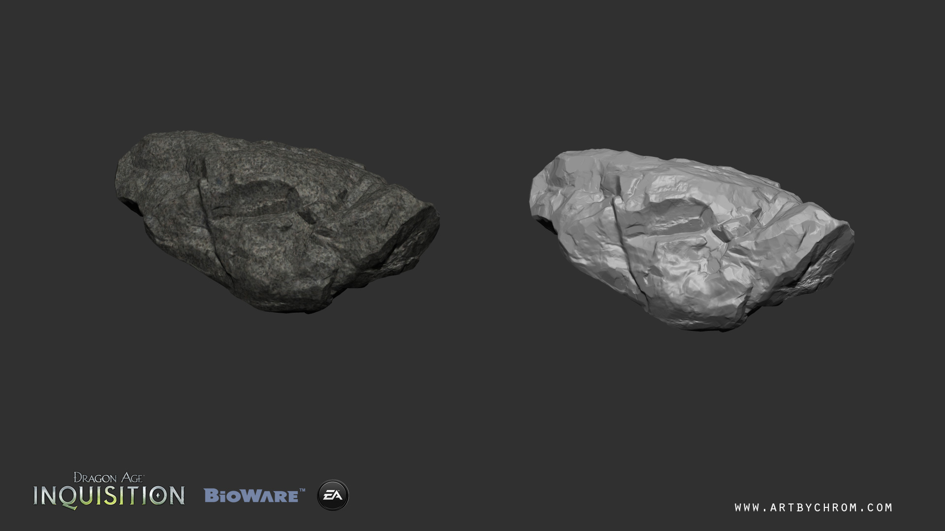Click the Dragon Age Inquisition logo
This screenshot has height=531, width=945.
(109, 491)
